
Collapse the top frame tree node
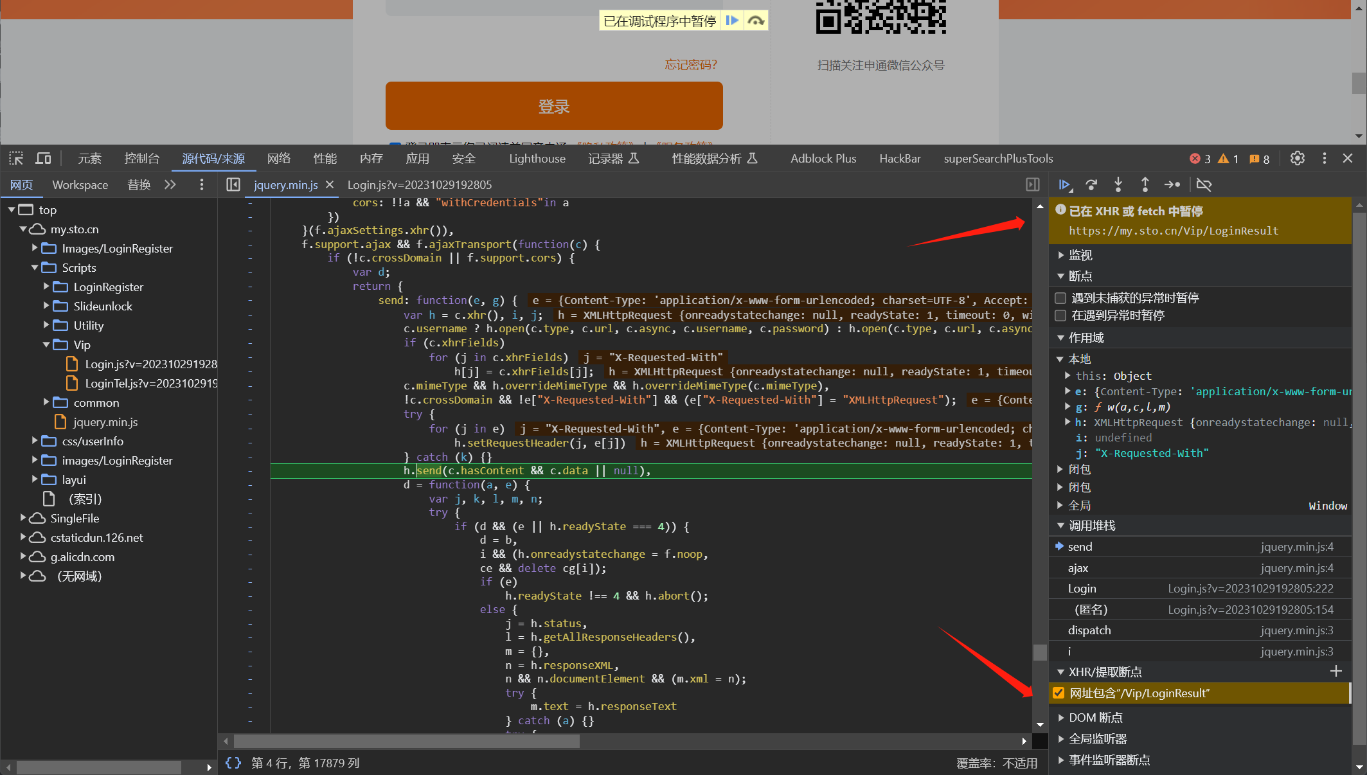pyautogui.click(x=11, y=210)
